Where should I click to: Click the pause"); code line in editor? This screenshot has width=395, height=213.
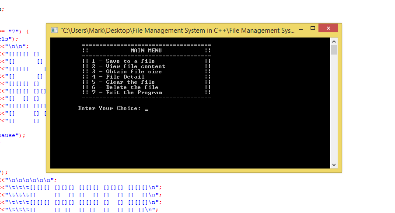coord(12,135)
